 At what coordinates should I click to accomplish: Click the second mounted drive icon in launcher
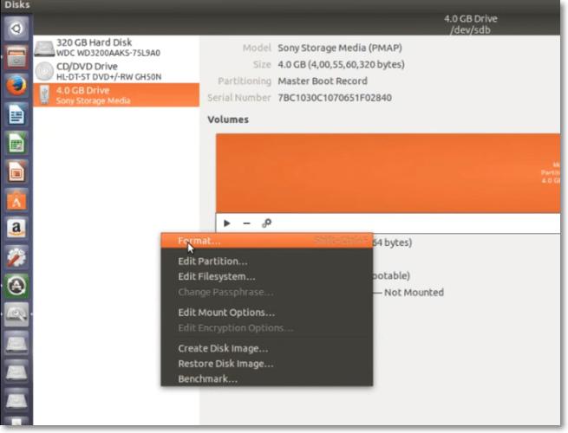tap(16, 372)
